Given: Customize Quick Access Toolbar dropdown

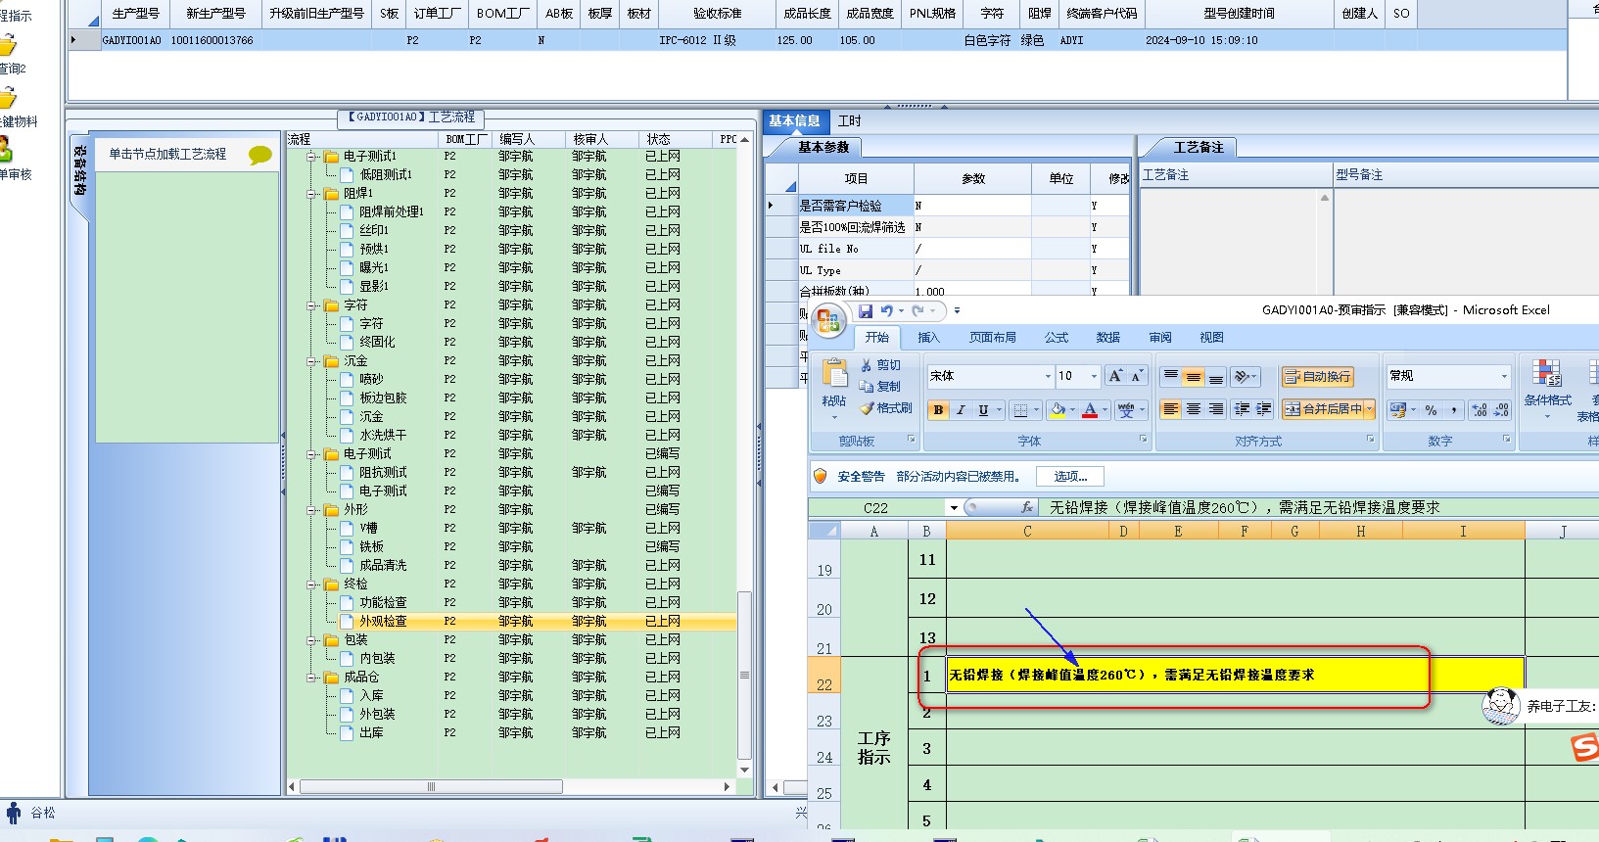Looking at the screenshot, I should coord(957,311).
